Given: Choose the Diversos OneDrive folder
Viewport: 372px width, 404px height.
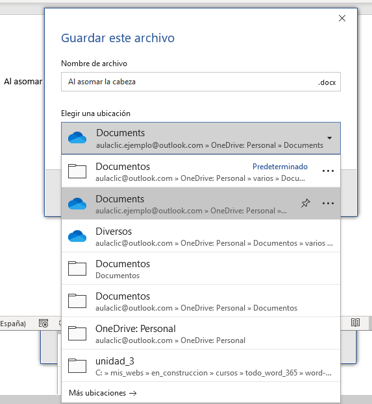Looking at the screenshot, I should (x=201, y=236).
